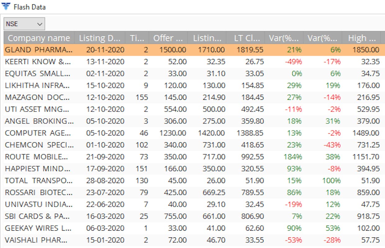
Task: Click the 100% variation value
Action: point(331,181)
